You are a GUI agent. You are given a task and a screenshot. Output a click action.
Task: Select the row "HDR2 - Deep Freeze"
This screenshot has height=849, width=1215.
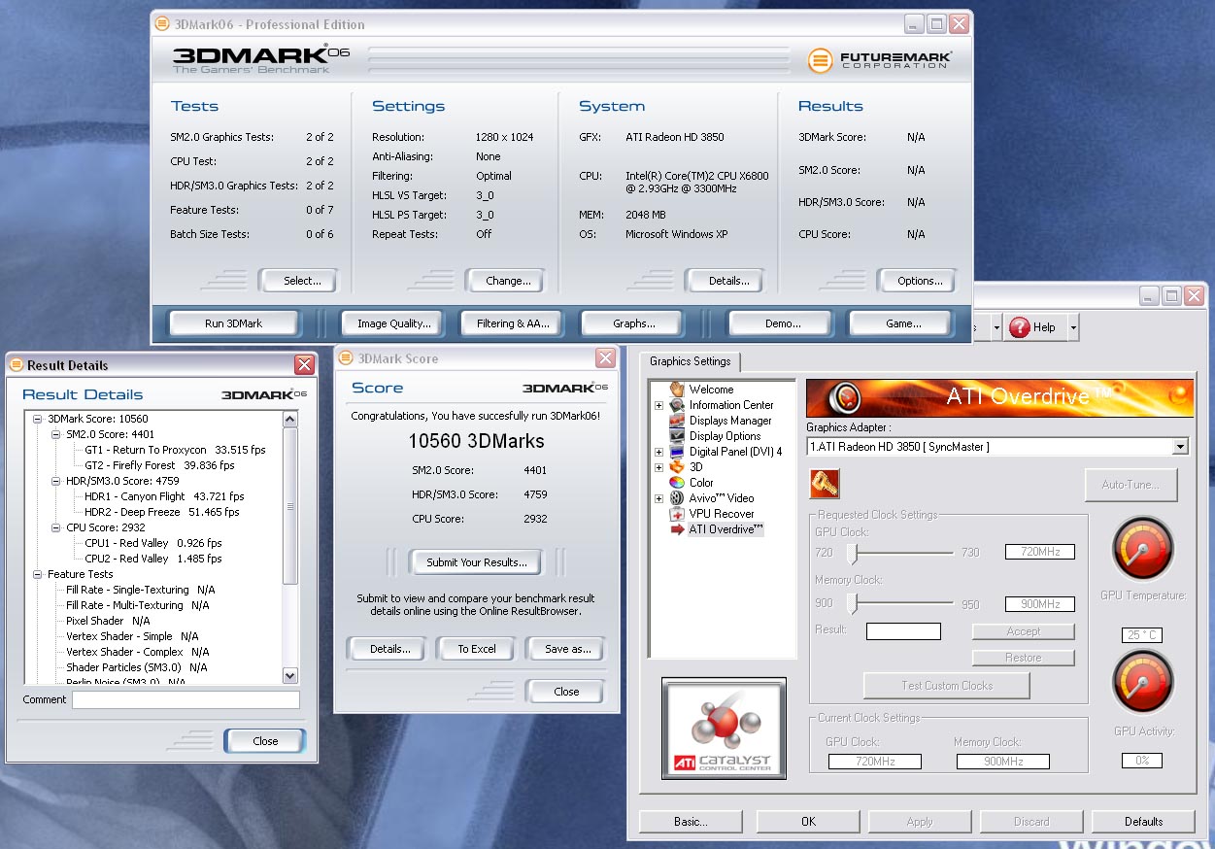161,512
